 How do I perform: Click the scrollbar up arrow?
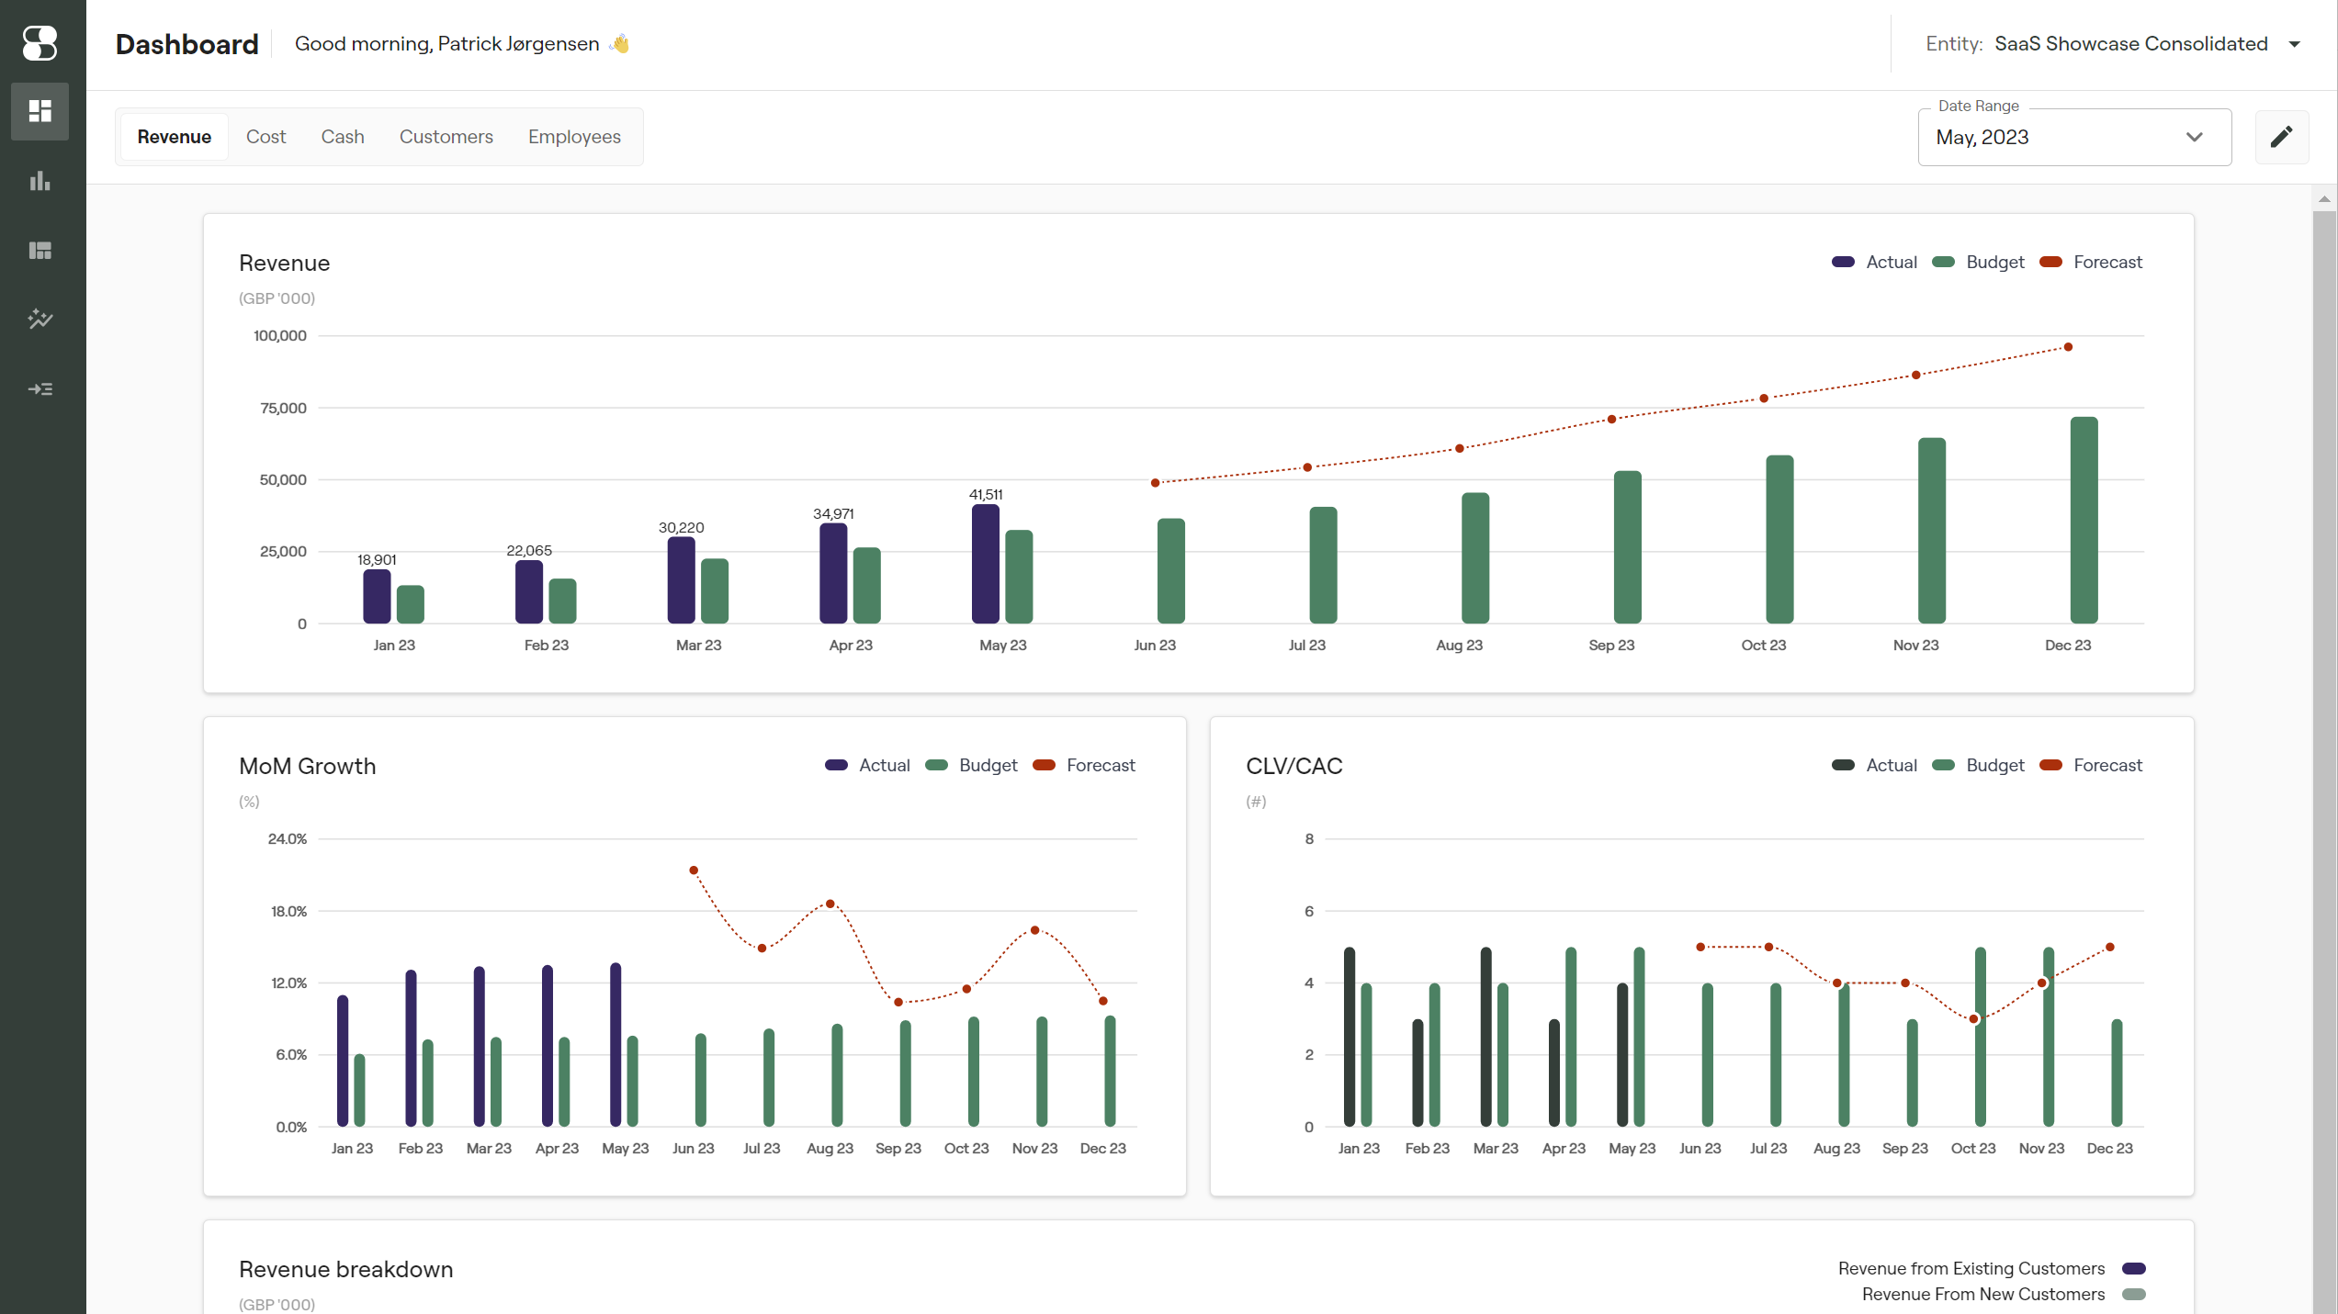pos(2323,199)
